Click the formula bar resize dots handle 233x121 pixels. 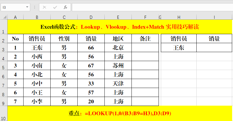click(x=35, y=7)
